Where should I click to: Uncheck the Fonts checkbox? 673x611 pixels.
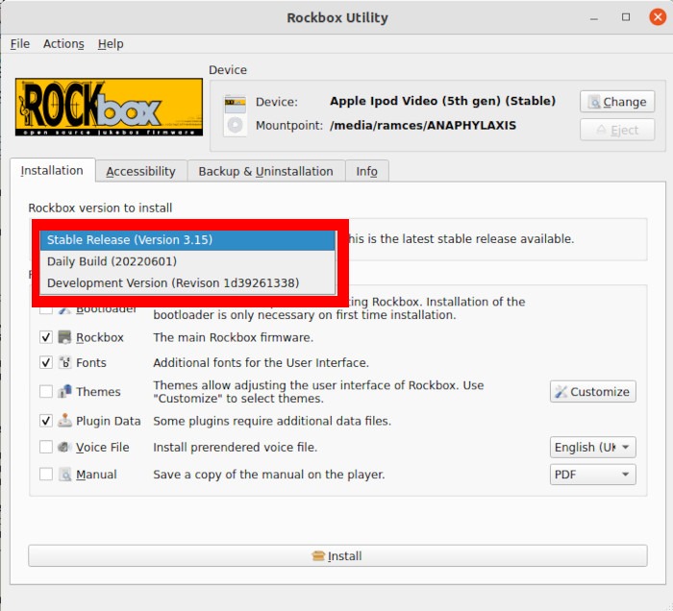click(x=46, y=363)
